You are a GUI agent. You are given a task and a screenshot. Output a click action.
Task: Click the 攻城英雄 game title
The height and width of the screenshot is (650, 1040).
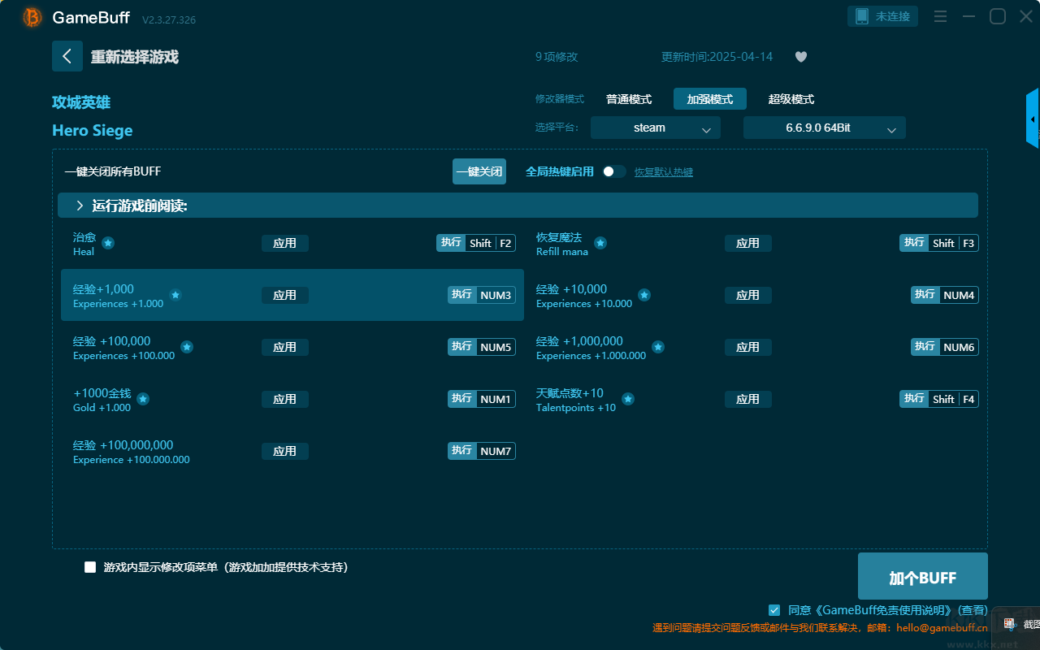tap(81, 102)
